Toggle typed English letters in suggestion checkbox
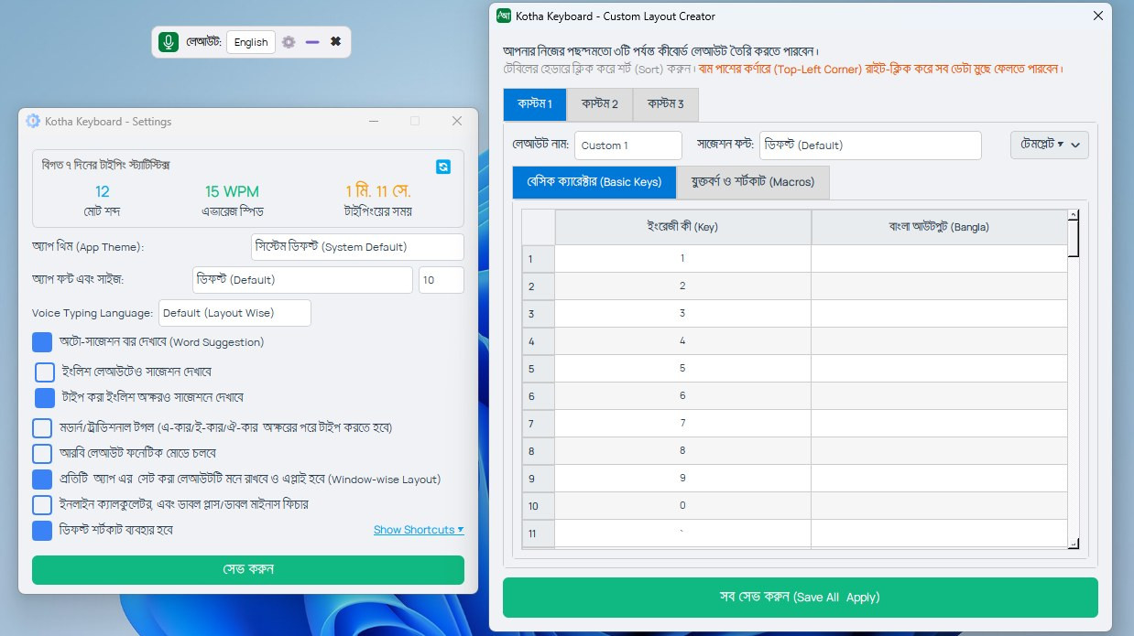 click(45, 398)
